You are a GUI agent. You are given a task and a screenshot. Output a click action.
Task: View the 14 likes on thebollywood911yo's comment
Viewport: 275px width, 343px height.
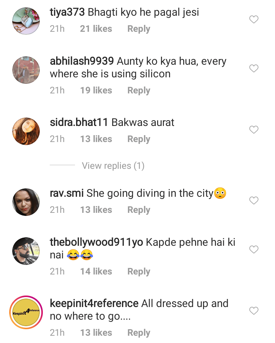click(96, 271)
